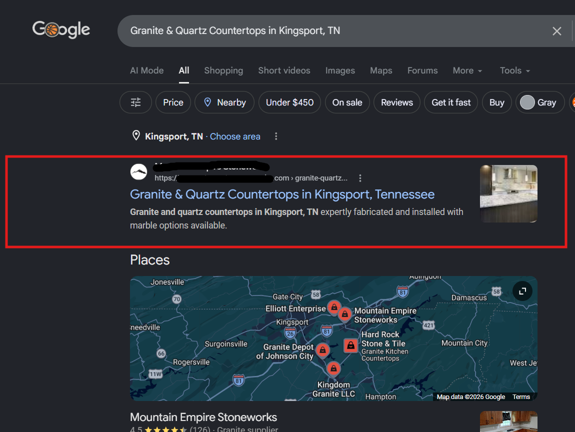This screenshot has width=575, height=432.
Task: Open the three-dot menu beside result URL
Action: coord(360,178)
